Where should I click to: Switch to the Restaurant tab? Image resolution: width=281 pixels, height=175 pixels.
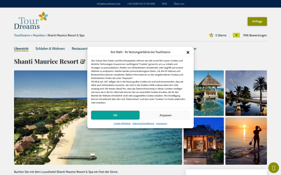(x=80, y=49)
